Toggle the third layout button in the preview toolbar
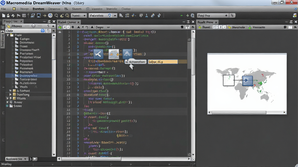 (x=221, y=27)
